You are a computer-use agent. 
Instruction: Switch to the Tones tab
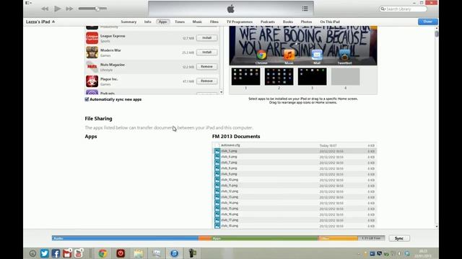pyautogui.click(x=180, y=22)
